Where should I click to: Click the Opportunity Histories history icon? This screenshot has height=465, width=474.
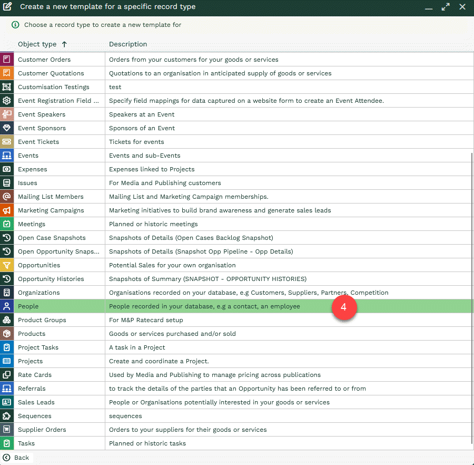coord(7,279)
